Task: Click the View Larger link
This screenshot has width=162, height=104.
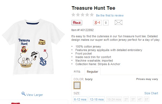Action: point(35,95)
